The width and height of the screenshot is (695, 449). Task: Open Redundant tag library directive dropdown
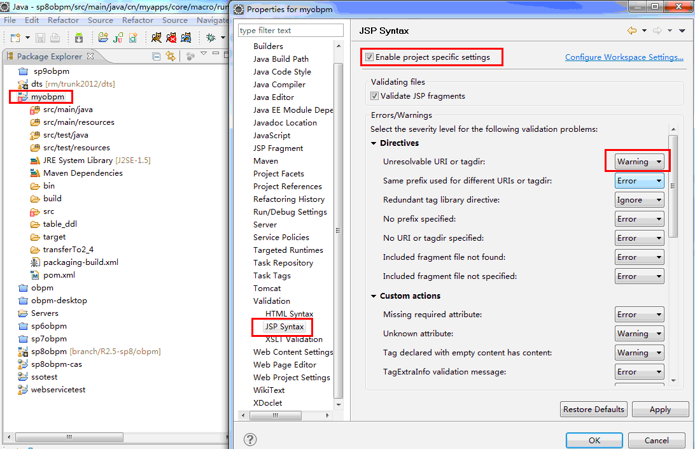pyautogui.click(x=639, y=199)
